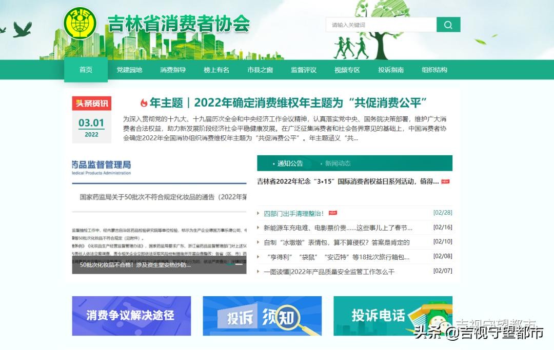This screenshot has width=554, height=350.
Task: Open the 一图读懂 2022年产品质量安全监管 link
Action: 329,272
